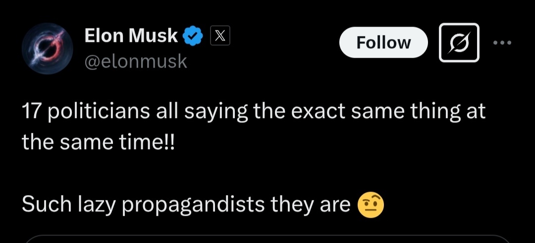Click the word 'politicians' in the post

click(x=99, y=112)
